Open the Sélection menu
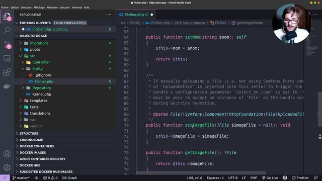The image size is (322, 181). pyautogui.click(x=26, y=8)
